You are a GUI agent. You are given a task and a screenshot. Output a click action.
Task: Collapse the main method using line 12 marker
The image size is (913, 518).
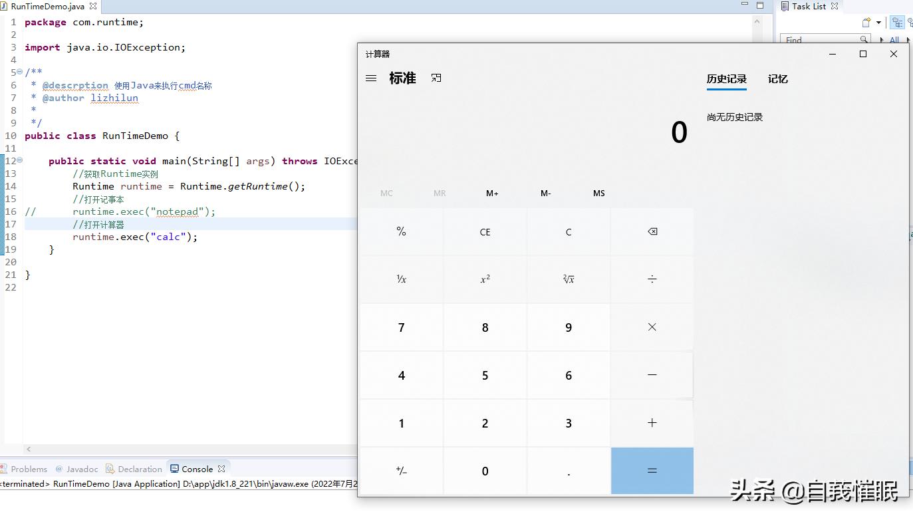(19, 160)
